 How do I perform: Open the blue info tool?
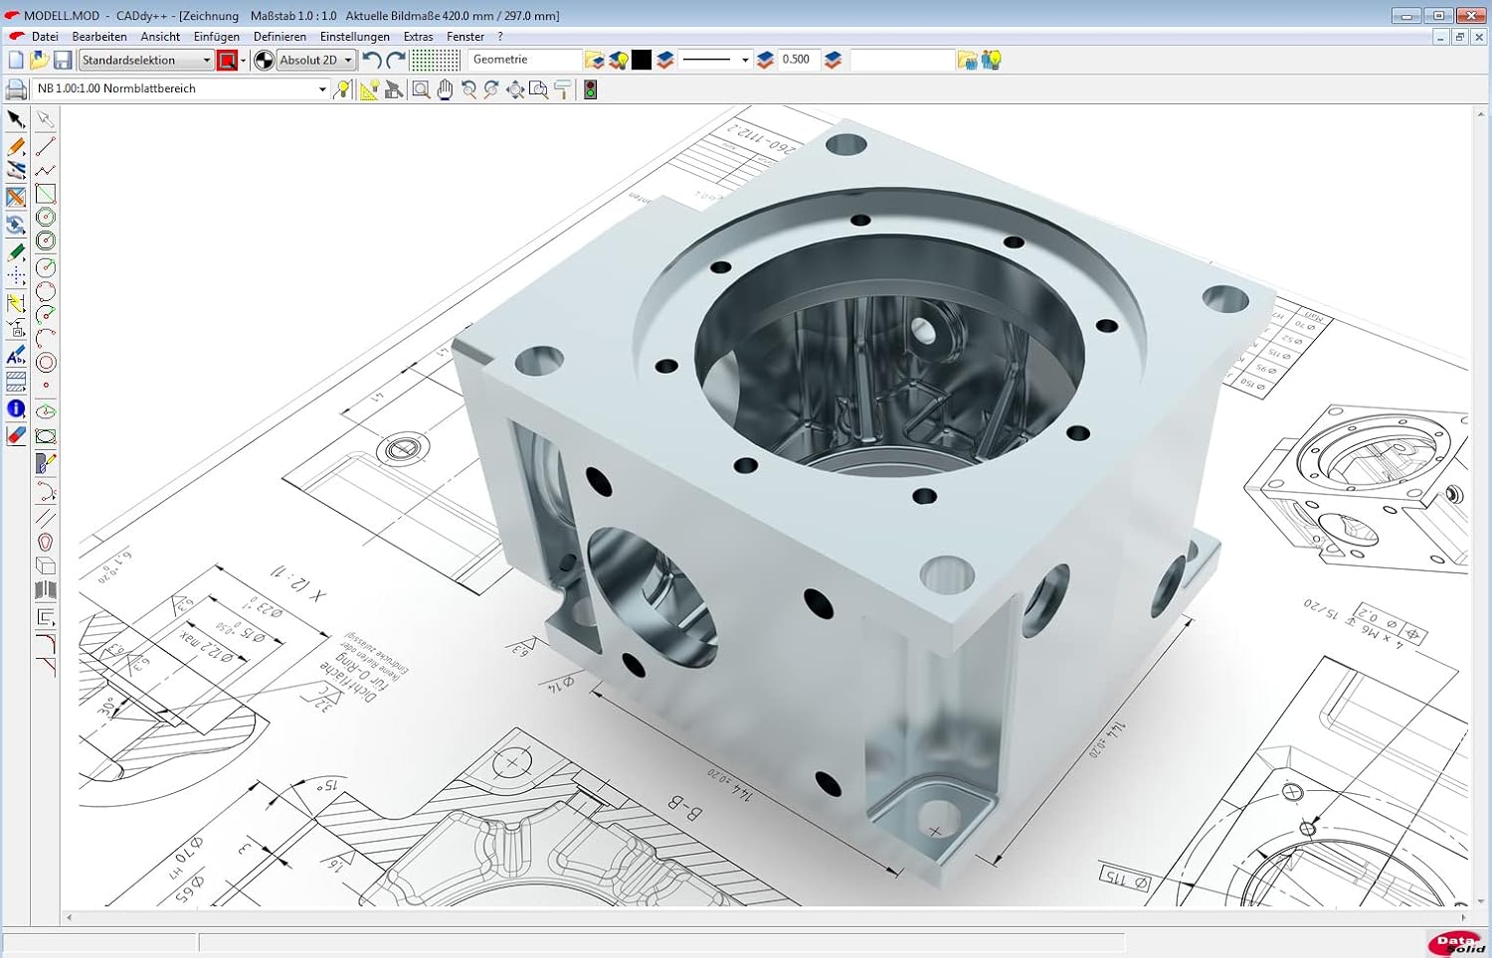pos(16,408)
